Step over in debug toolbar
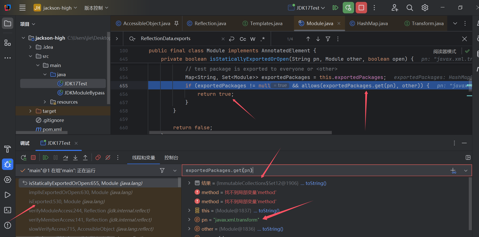479x237 pixels. 65,157
